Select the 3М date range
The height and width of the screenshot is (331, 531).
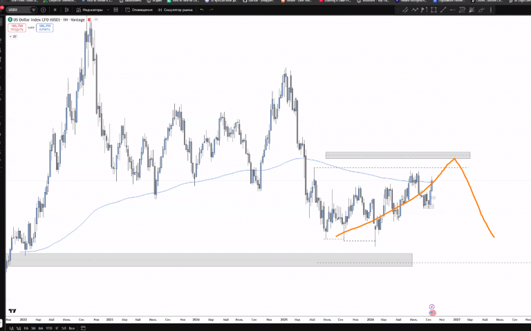tap(33, 328)
